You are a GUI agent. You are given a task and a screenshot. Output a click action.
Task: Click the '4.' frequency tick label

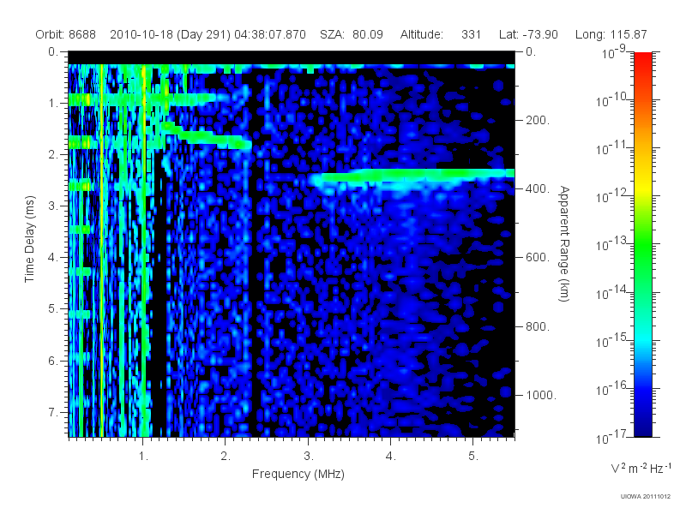(391, 457)
